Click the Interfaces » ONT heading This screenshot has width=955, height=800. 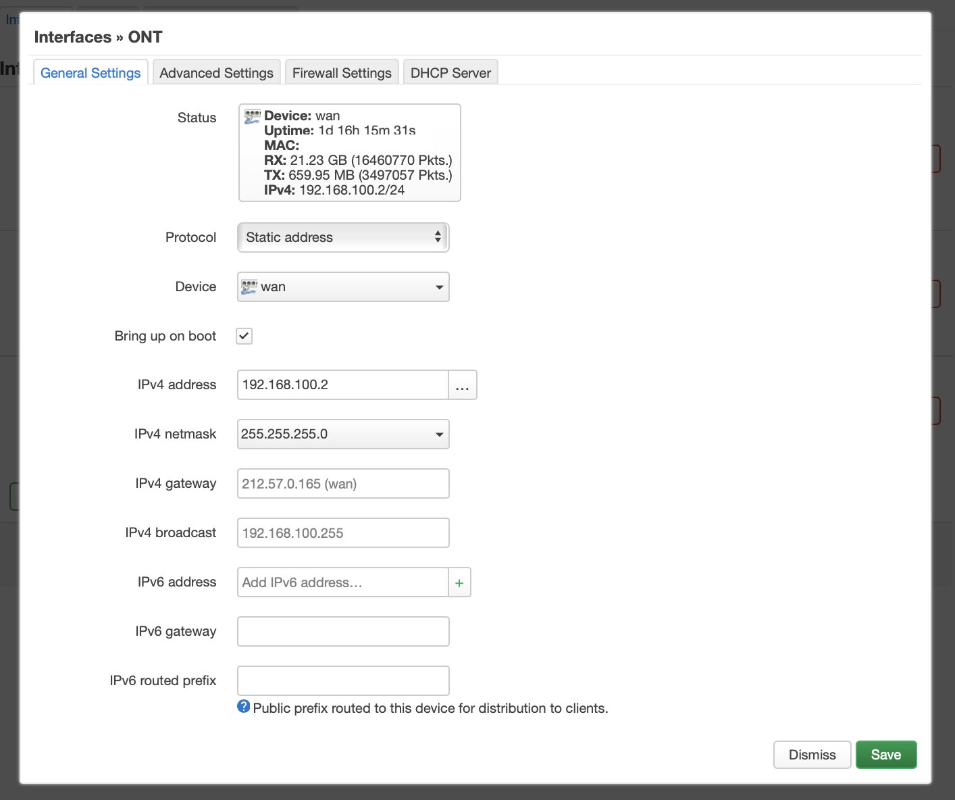99,37
